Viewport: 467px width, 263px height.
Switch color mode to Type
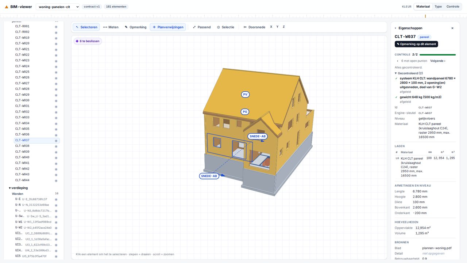pos(438,7)
